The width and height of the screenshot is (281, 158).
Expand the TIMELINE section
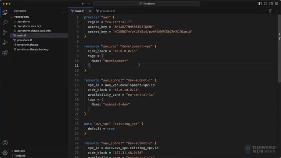pos(20,156)
